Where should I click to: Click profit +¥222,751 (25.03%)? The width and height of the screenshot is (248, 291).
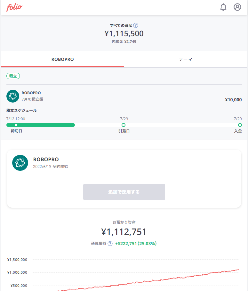coord(136,244)
